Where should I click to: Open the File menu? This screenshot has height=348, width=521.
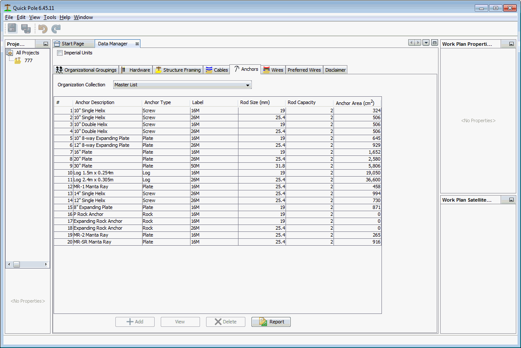point(9,17)
